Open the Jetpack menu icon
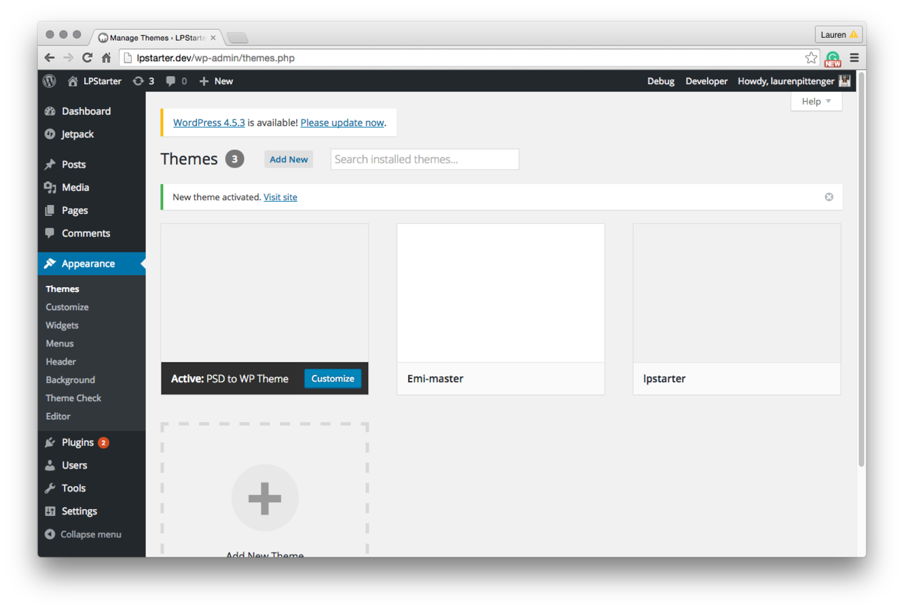The width and height of the screenshot is (904, 611). [x=50, y=134]
